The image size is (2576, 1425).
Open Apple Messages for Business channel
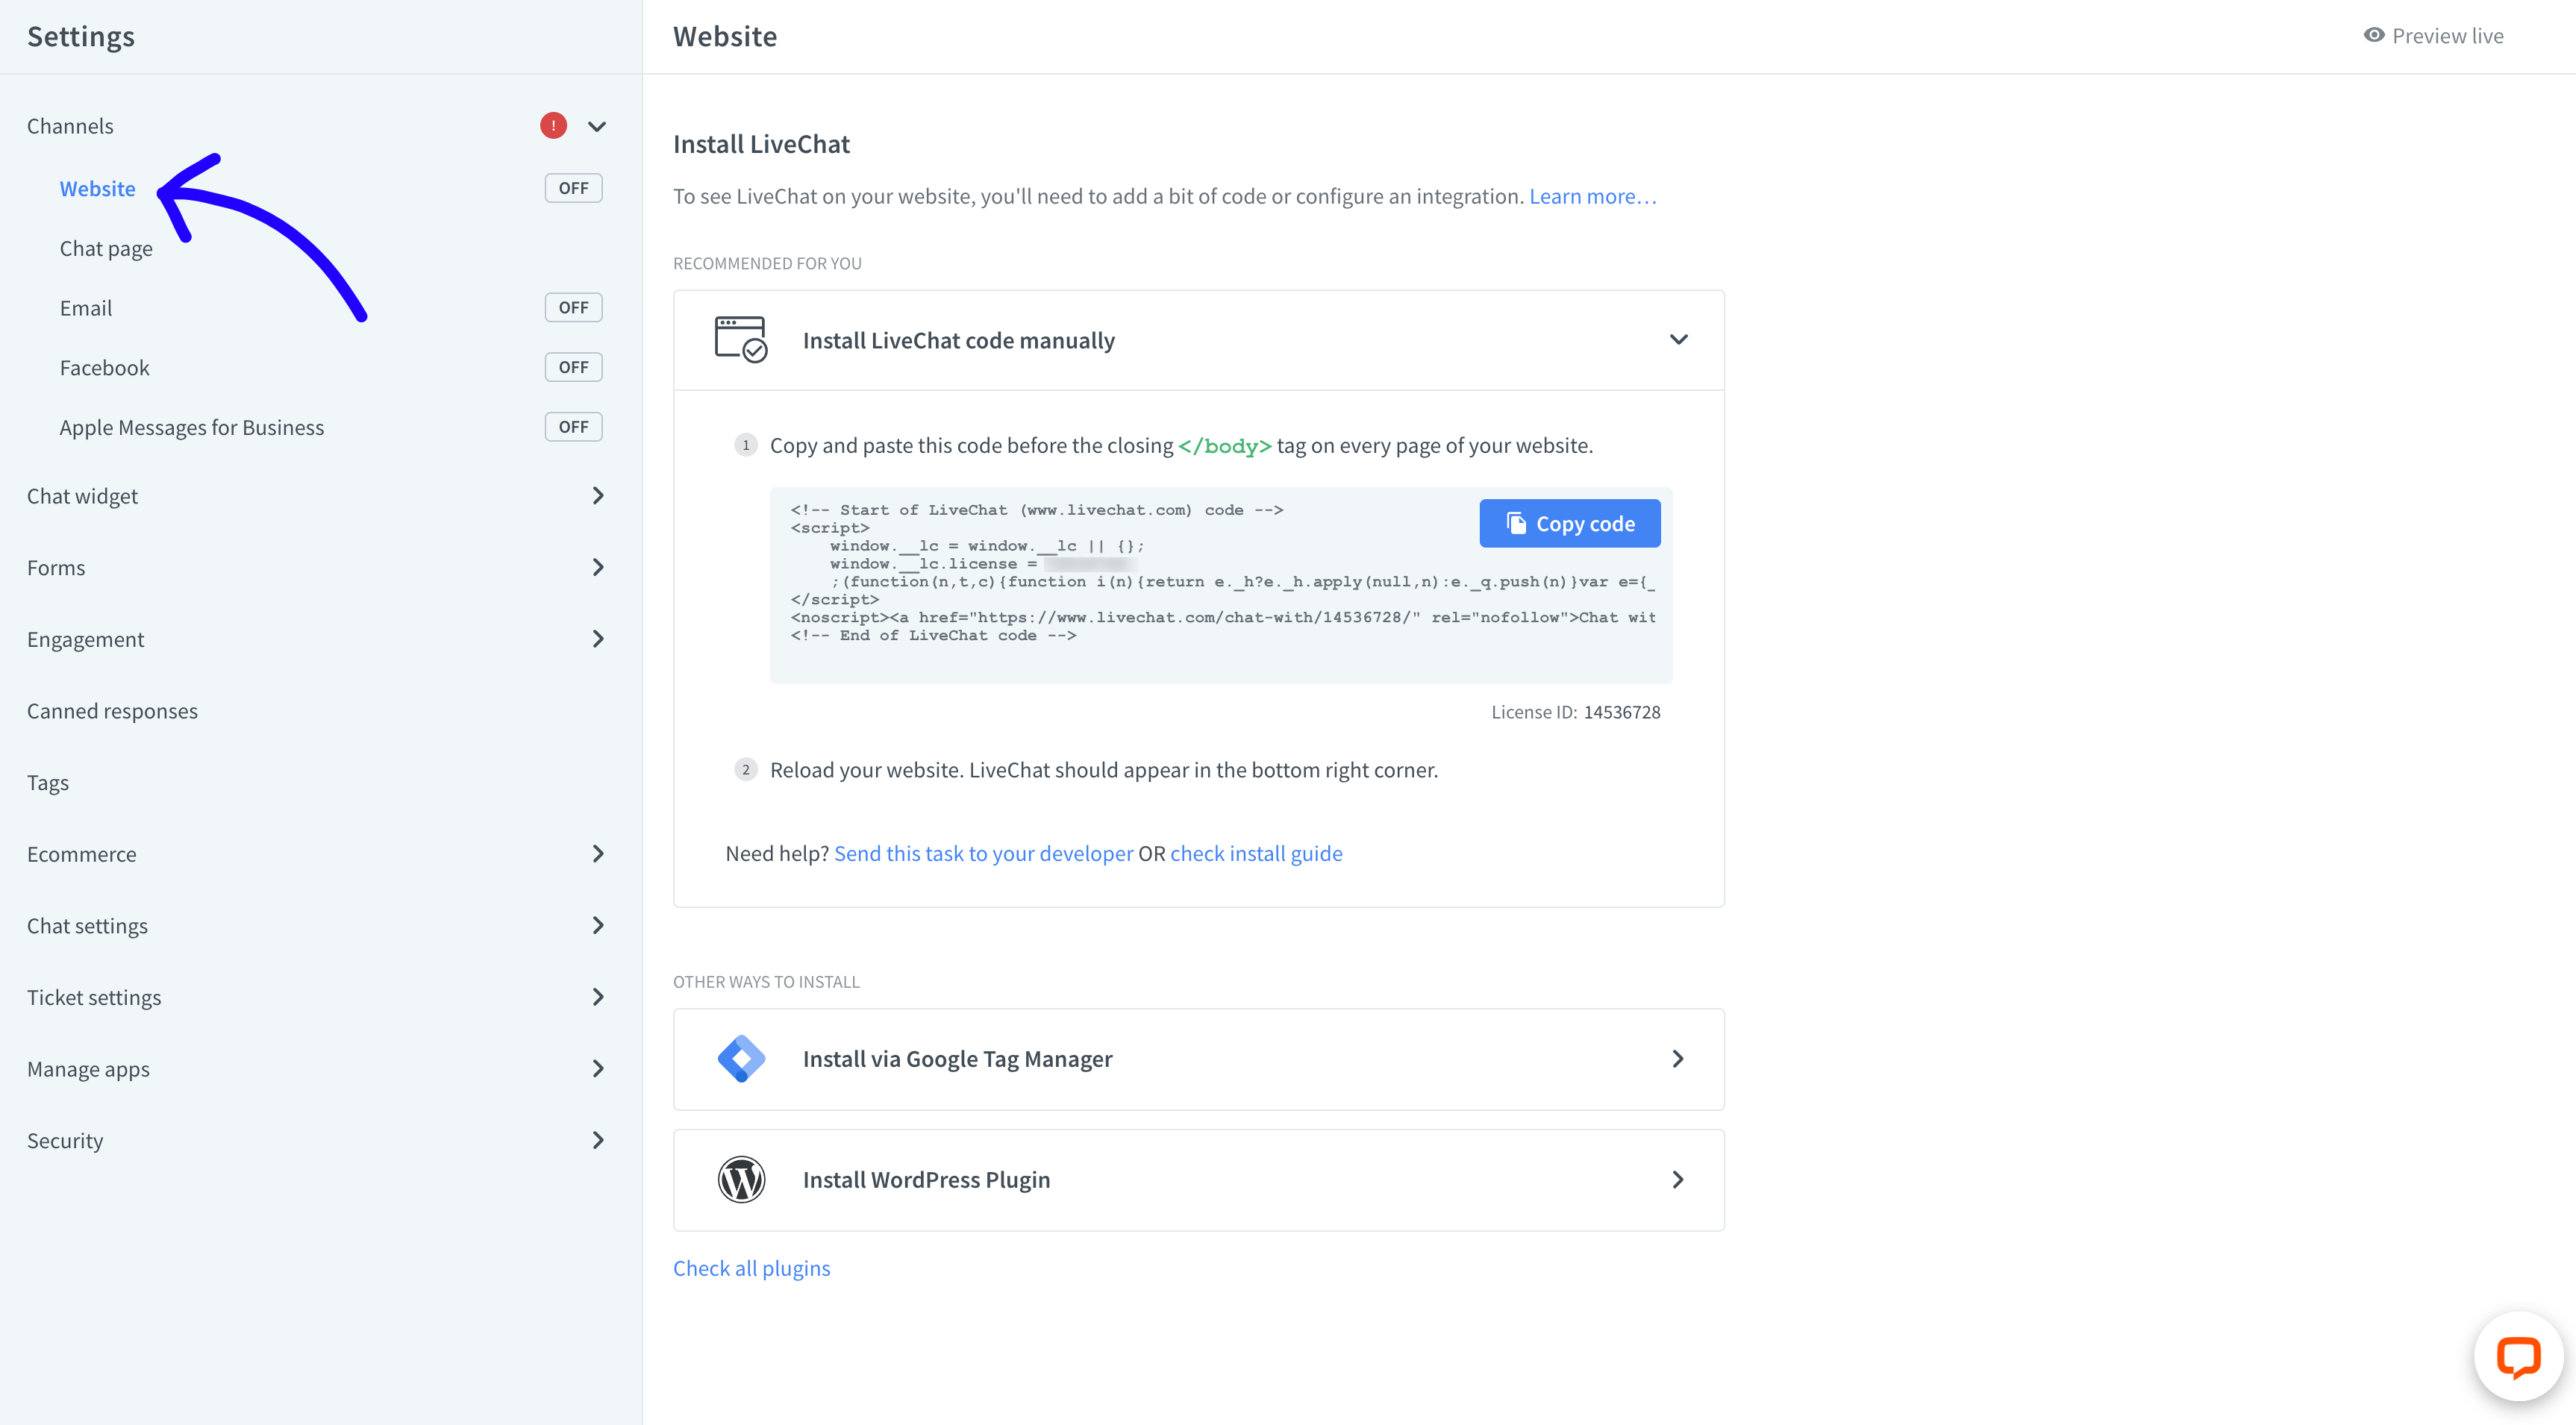click(191, 426)
